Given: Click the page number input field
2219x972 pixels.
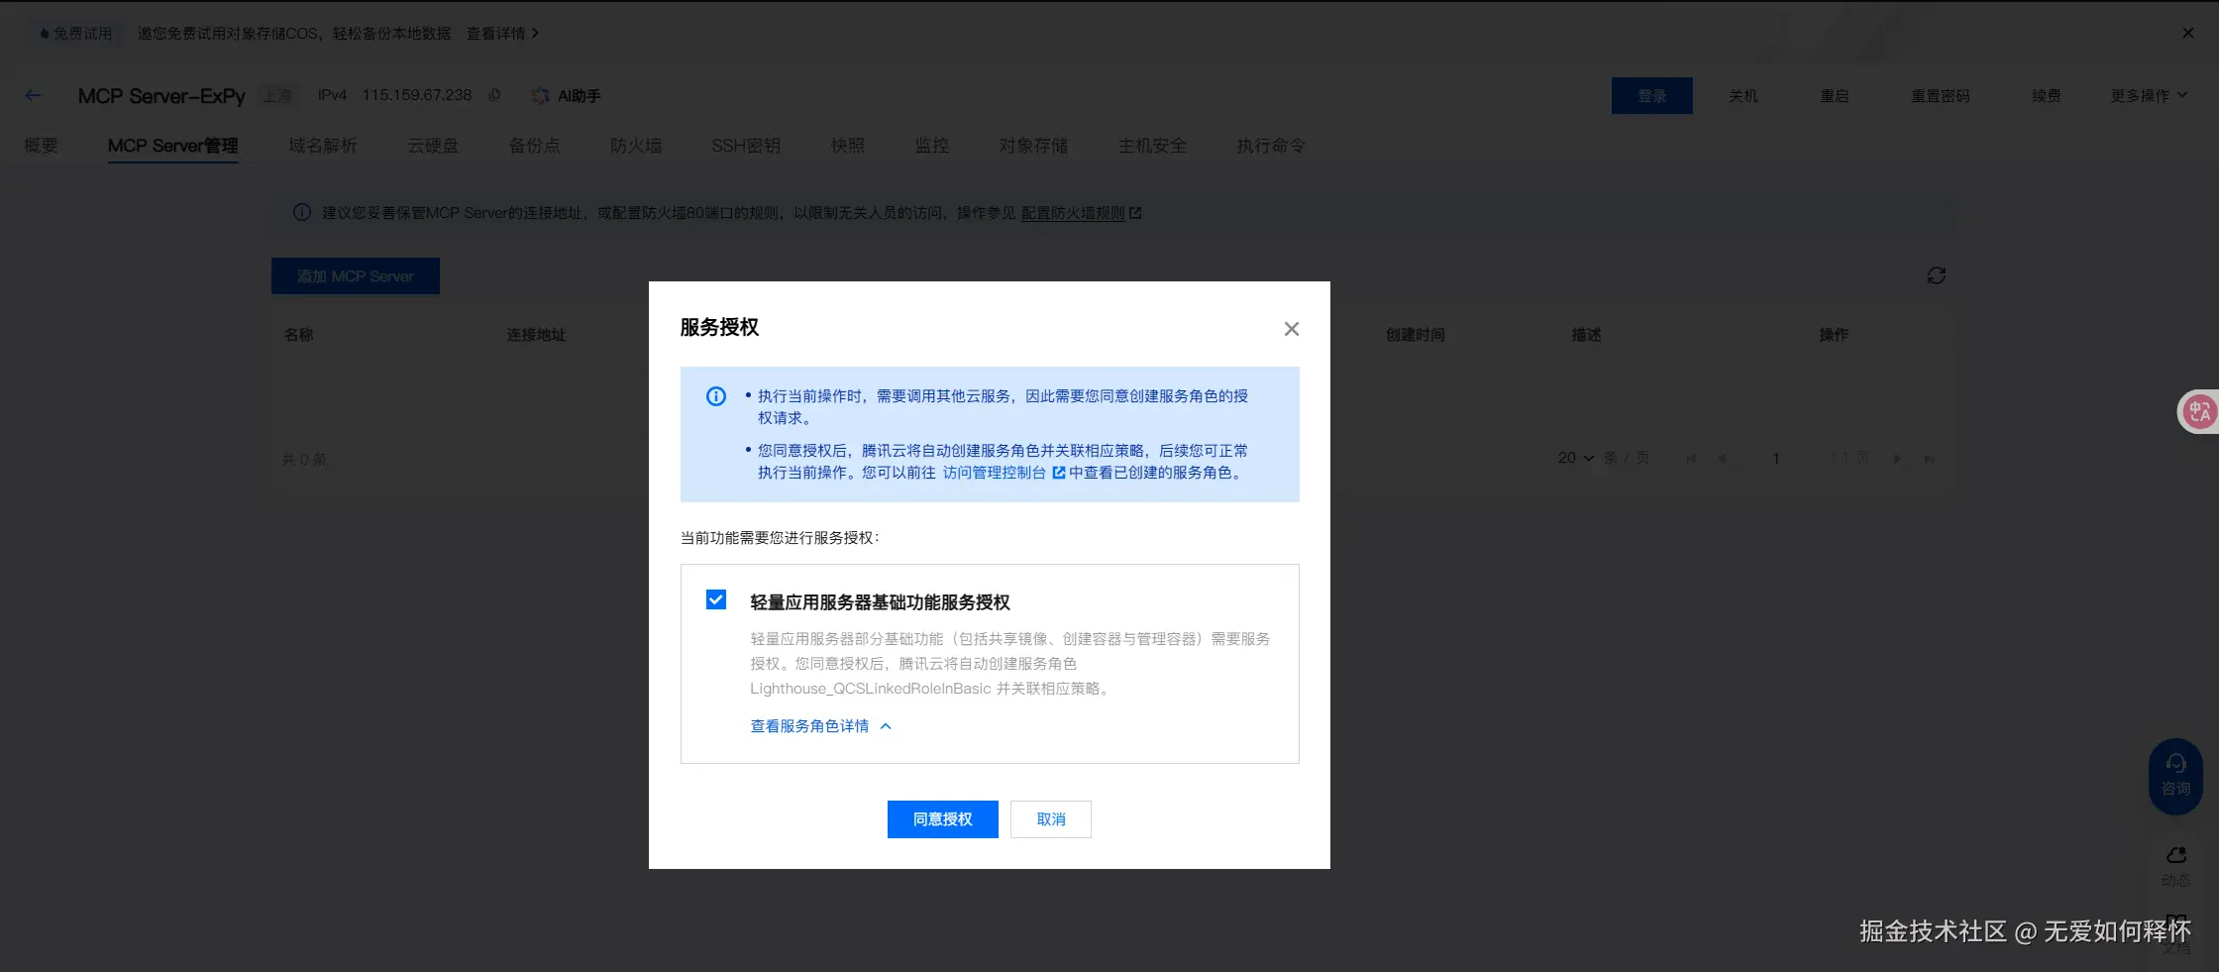Looking at the screenshot, I should (x=1776, y=458).
